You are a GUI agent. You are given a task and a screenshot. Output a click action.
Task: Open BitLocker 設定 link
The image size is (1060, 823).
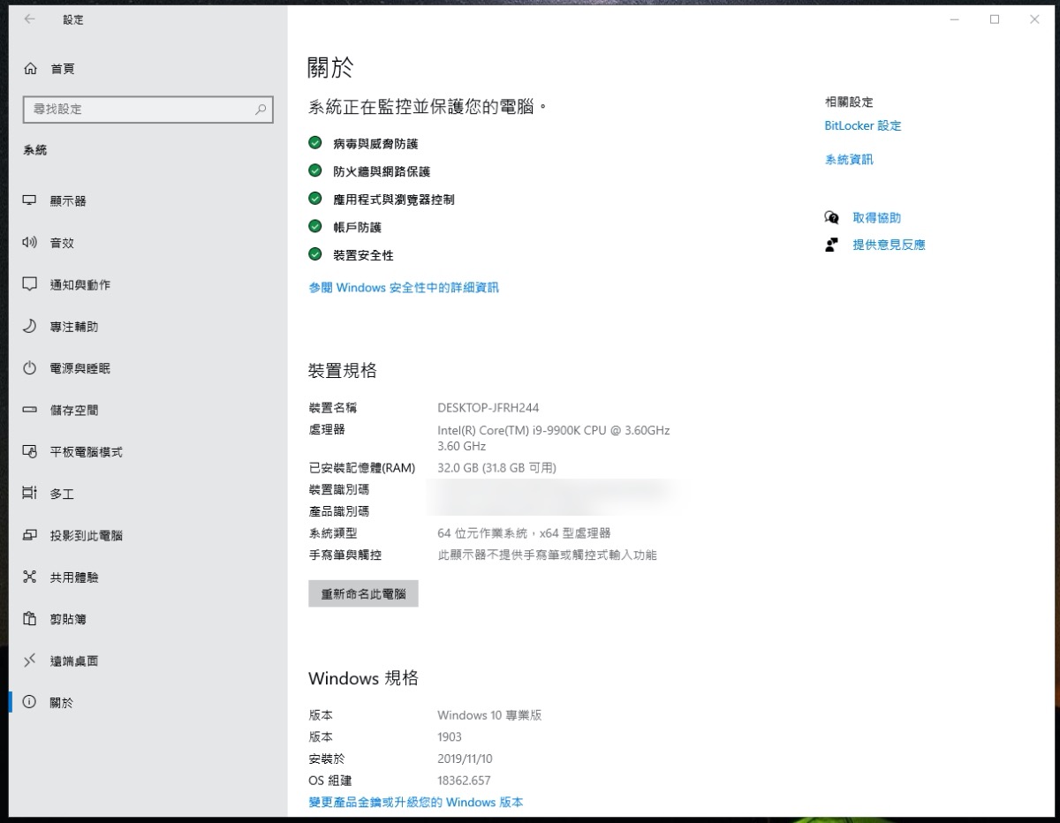point(863,125)
